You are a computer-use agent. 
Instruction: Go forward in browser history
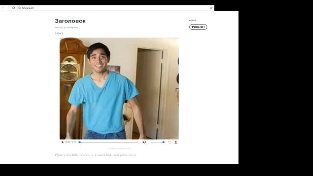(x=8, y=8)
